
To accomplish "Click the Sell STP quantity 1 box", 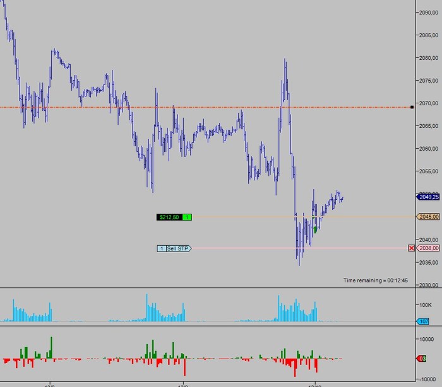I will tap(162, 248).
